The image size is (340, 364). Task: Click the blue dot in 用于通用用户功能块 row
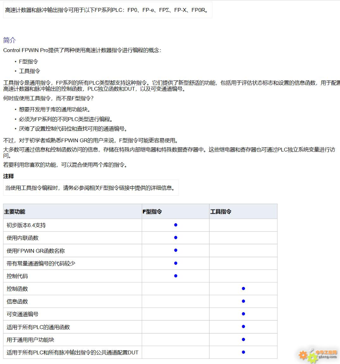[x=243, y=340]
